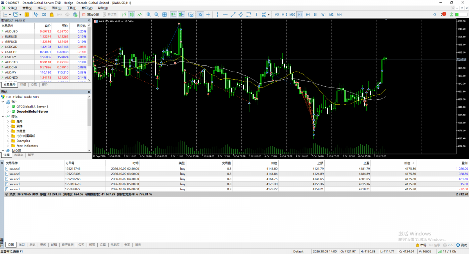Select the USDJPY row in Market Watch
The width and height of the screenshot is (469, 254).
[43, 57]
